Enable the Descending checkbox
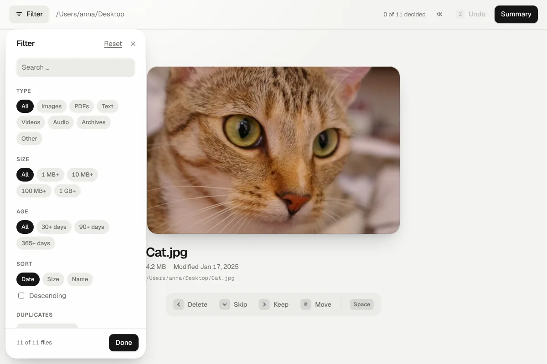The image size is (547, 364). click(21, 296)
